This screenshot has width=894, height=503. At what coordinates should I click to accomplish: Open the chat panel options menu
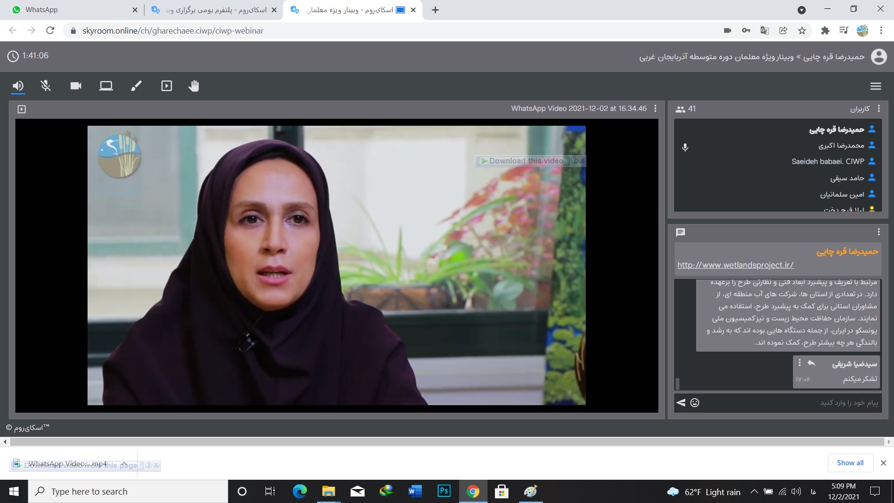(879, 232)
